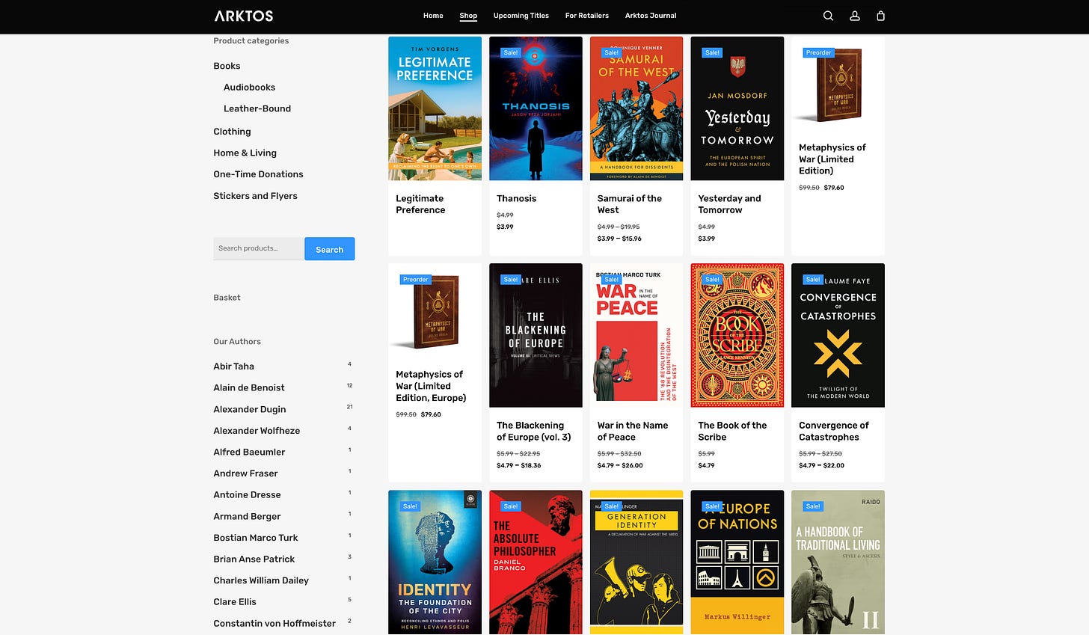
Task: Filter by author Alexander Dugin
Action: click(250, 409)
